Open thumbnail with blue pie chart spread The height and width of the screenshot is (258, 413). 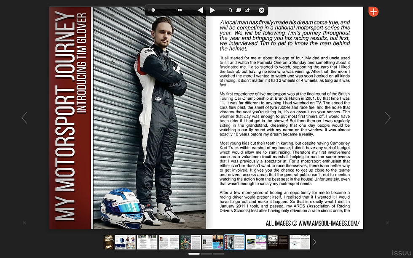pos(126,242)
